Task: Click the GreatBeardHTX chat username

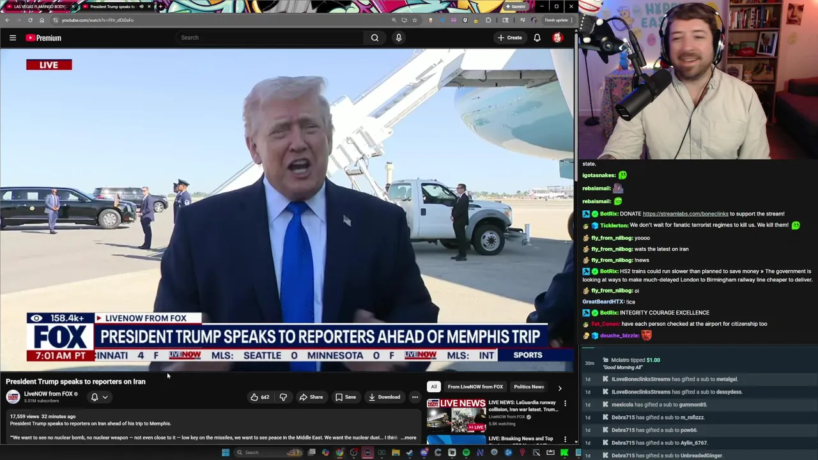Action: (603, 302)
